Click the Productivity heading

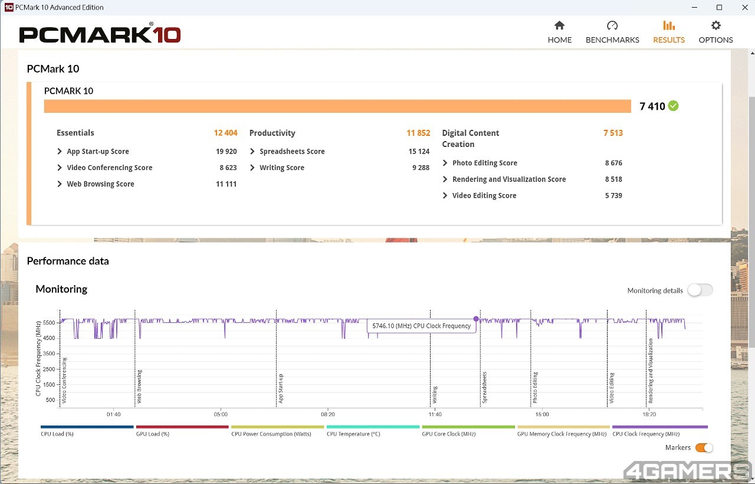tap(273, 133)
